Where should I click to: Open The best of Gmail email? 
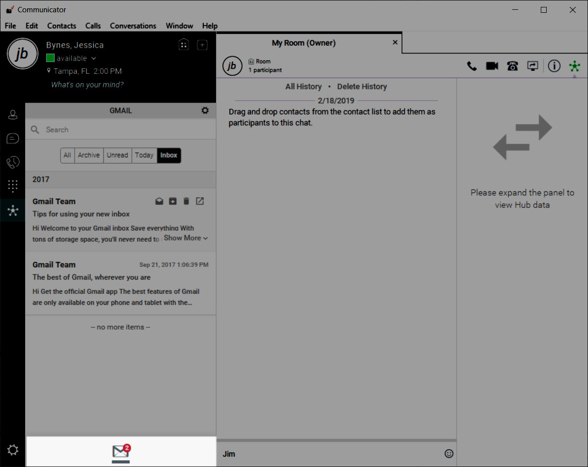tap(121, 283)
